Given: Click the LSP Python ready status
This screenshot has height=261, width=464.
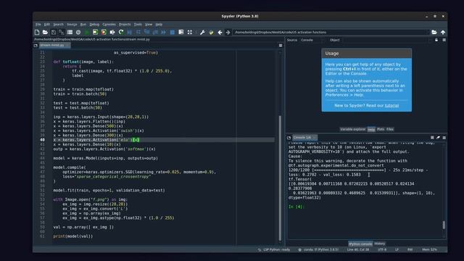Looking at the screenshot, I should [274, 249].
